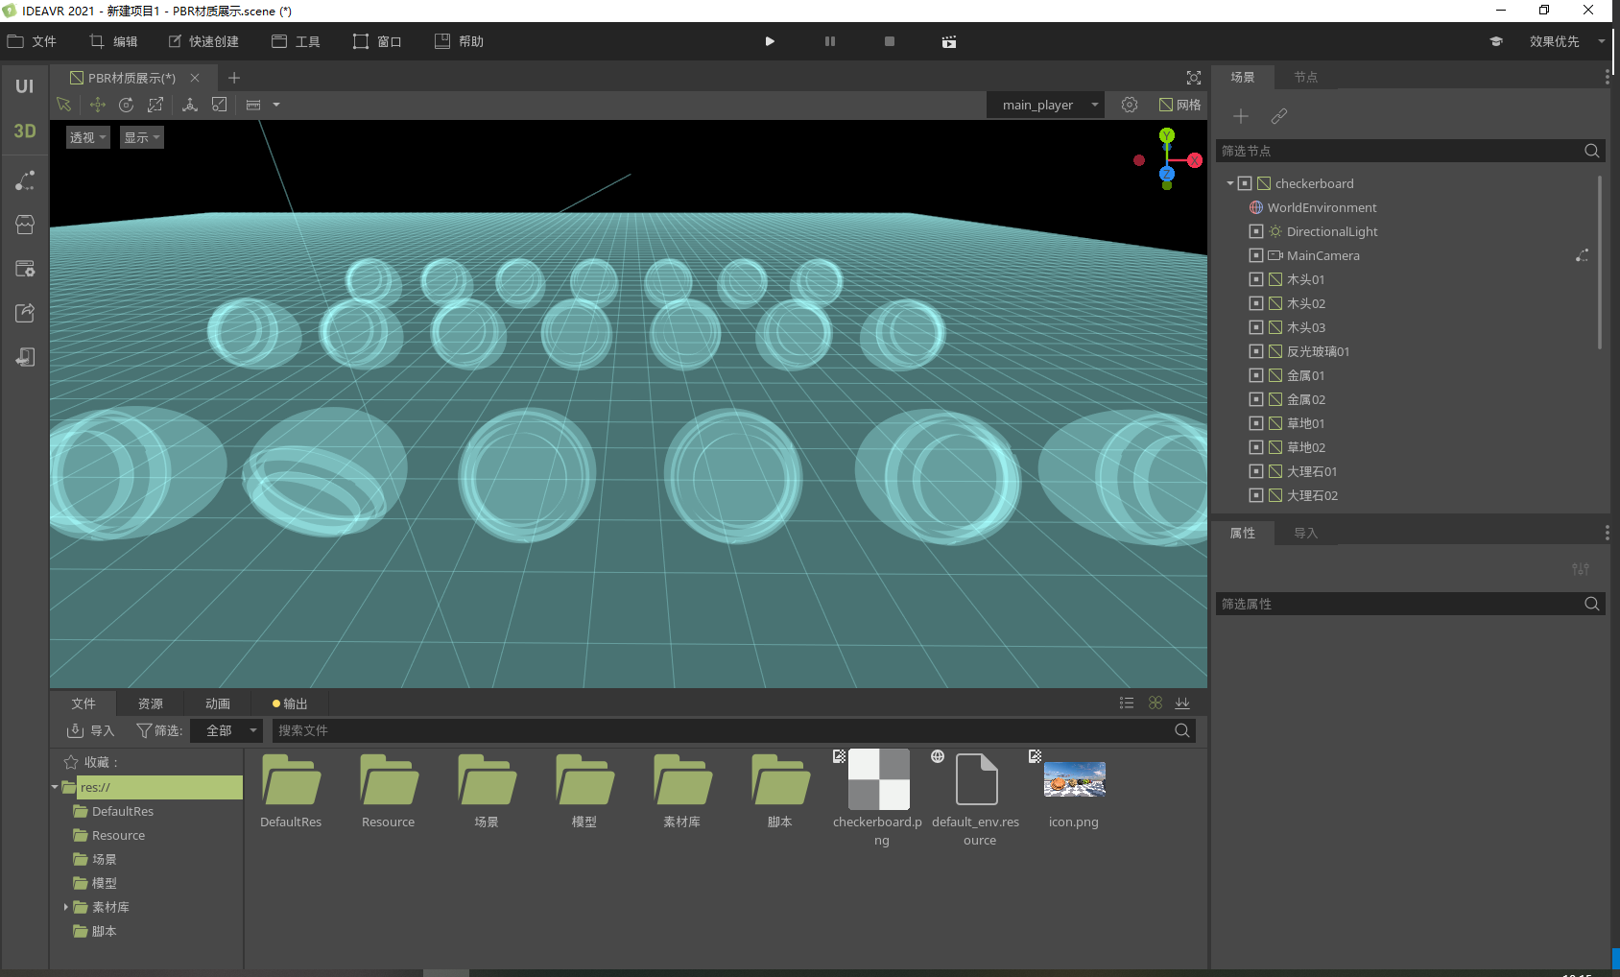This screenshot has height=977, width=1620.
Task: Select the arrow selection tool
Action: point(64,105)
